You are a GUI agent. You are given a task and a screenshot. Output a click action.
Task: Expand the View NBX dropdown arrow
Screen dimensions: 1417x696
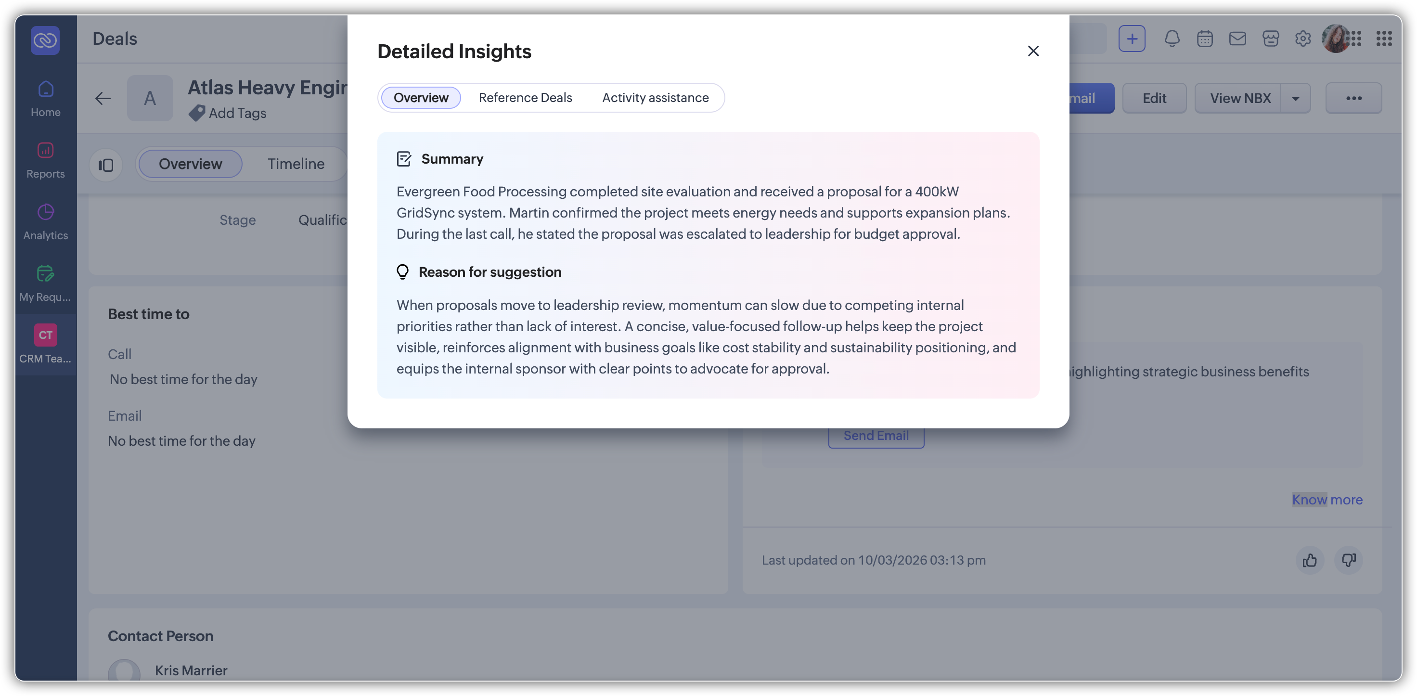pos(1295,99)
